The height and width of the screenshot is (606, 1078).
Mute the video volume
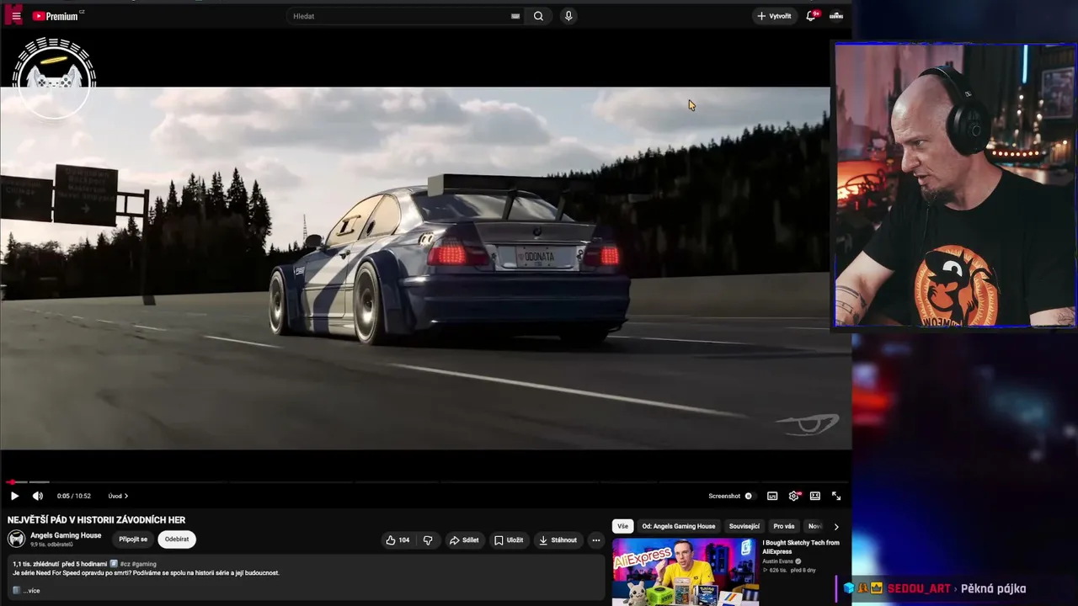[37, 496]
